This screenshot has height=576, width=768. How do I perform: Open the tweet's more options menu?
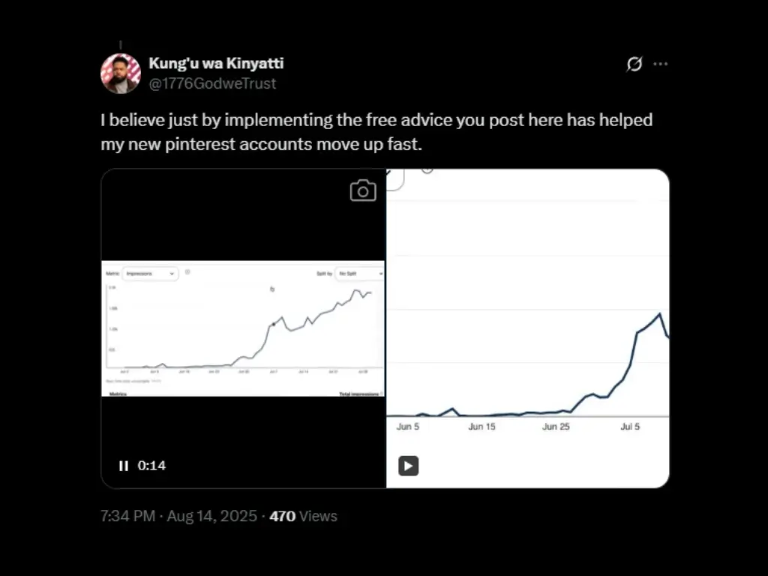660,64
